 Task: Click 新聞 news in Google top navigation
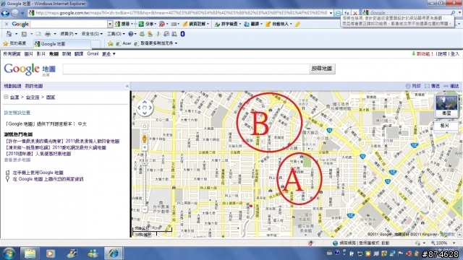tap(67, 54)
